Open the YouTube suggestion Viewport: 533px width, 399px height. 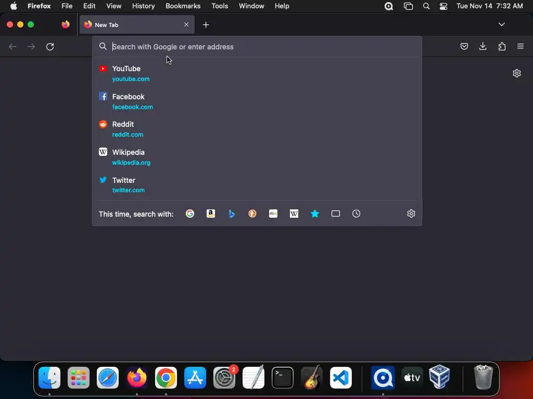[257, 74]
